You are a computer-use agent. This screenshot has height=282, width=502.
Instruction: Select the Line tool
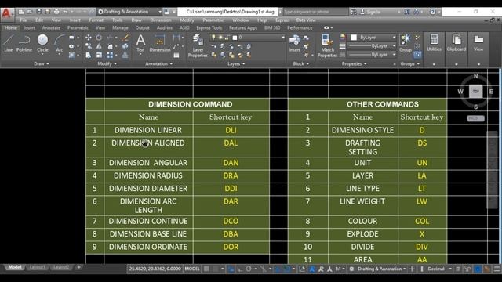coord(9,43)
